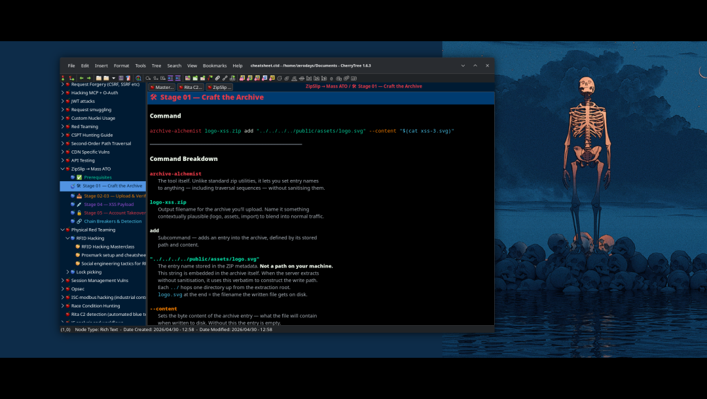Toggle numbered list formatting icon
Screen dimensions: 707x399
tap(156, 78)
